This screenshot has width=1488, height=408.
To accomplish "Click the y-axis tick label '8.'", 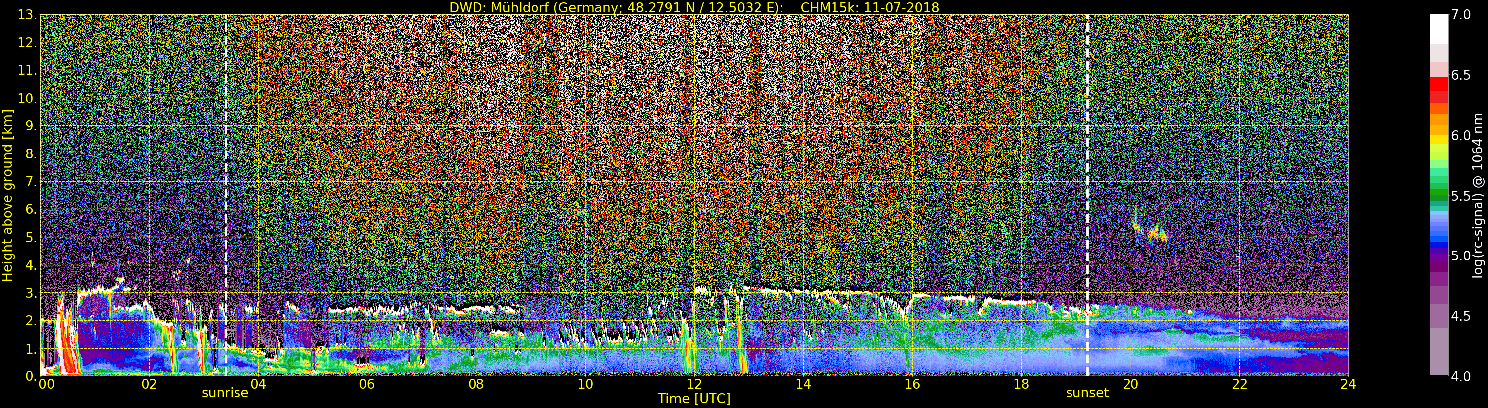I will click(31, 154).
